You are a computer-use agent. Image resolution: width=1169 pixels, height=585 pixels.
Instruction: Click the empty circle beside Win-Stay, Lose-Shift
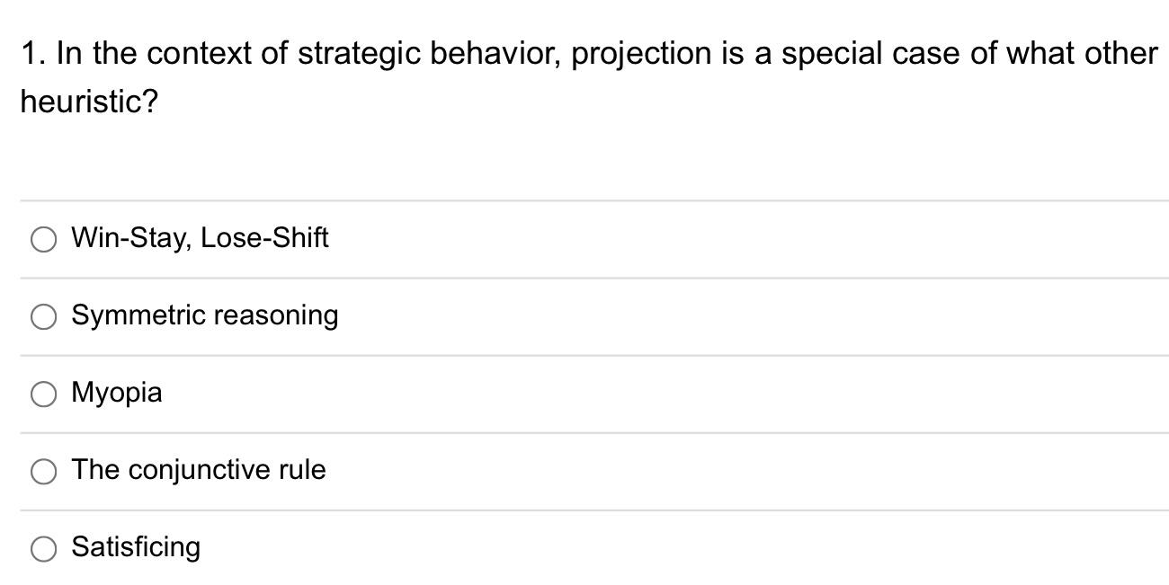click(x=42, y=238)
